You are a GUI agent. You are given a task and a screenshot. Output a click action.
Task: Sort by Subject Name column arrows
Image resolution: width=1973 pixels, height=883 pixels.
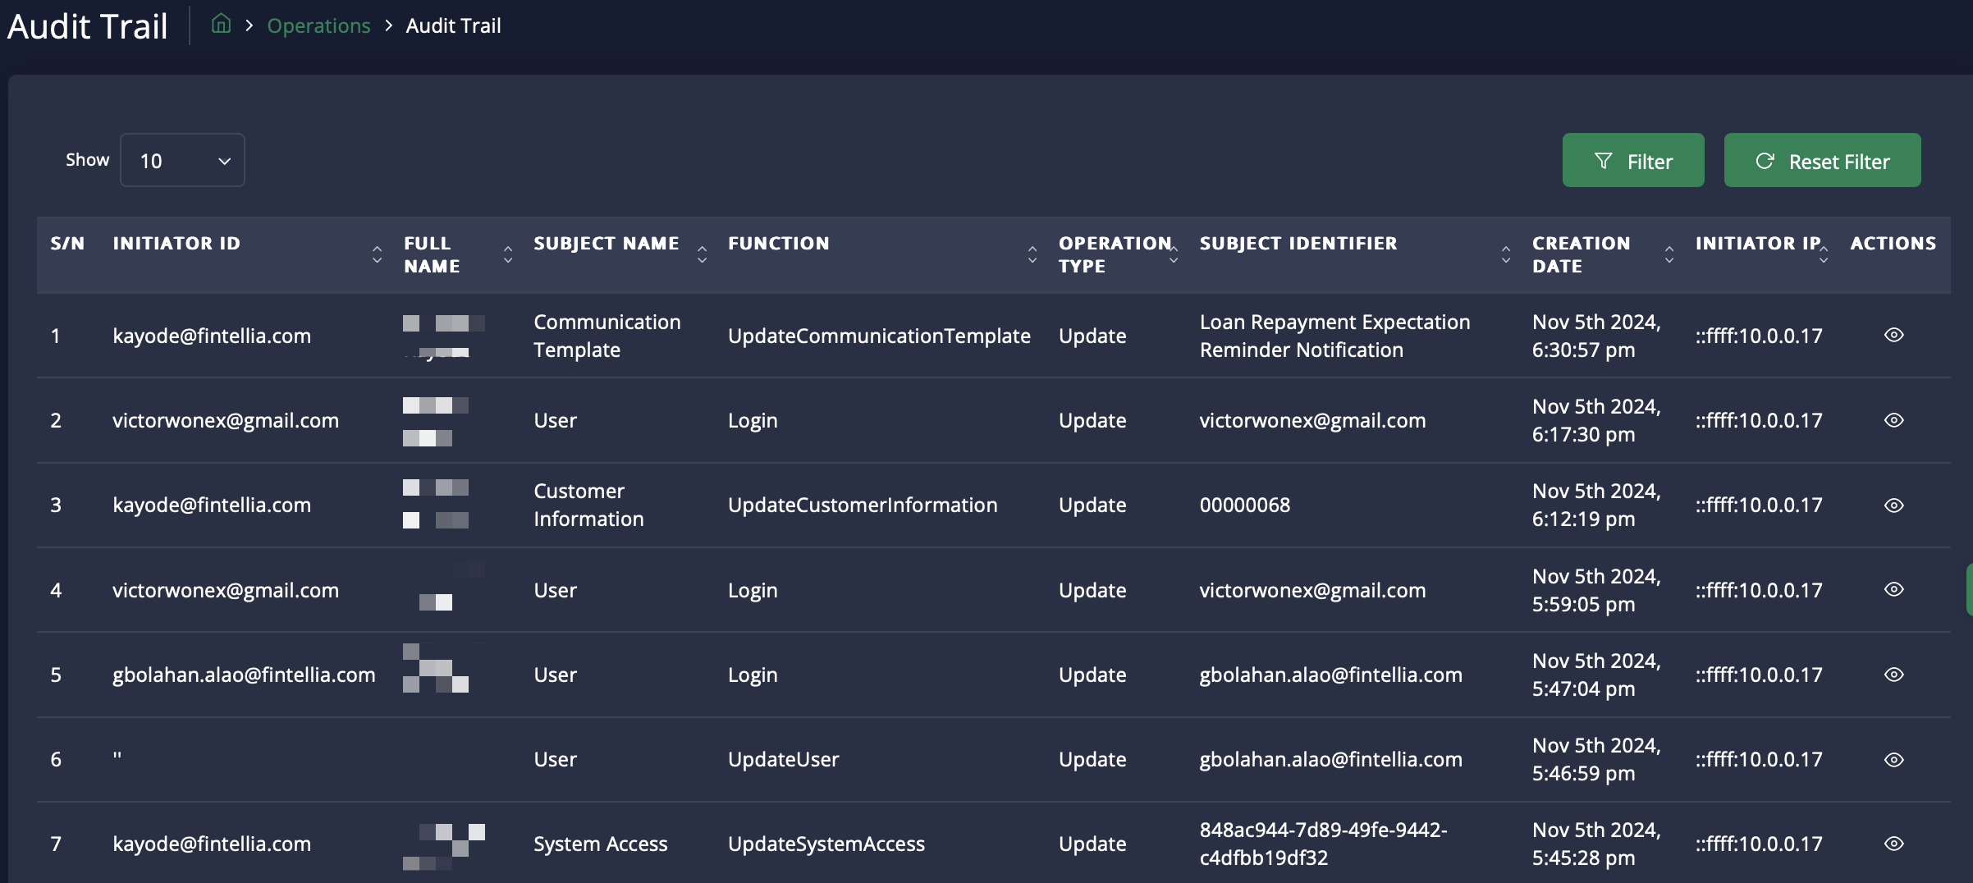click(x=702, y=254)
